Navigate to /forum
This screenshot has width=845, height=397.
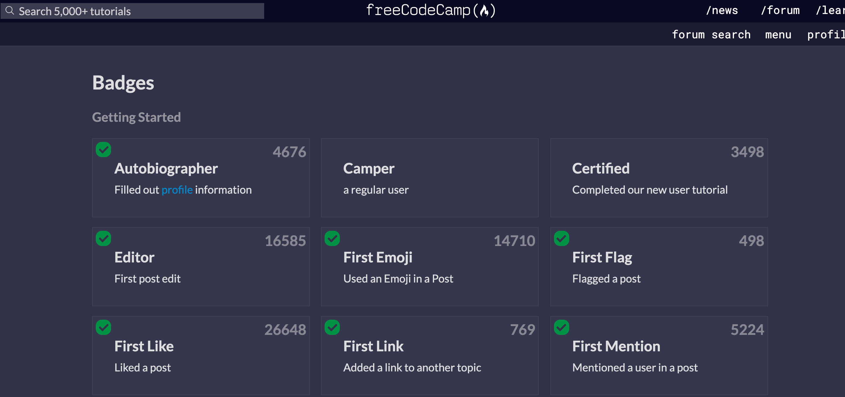(780, 10)
